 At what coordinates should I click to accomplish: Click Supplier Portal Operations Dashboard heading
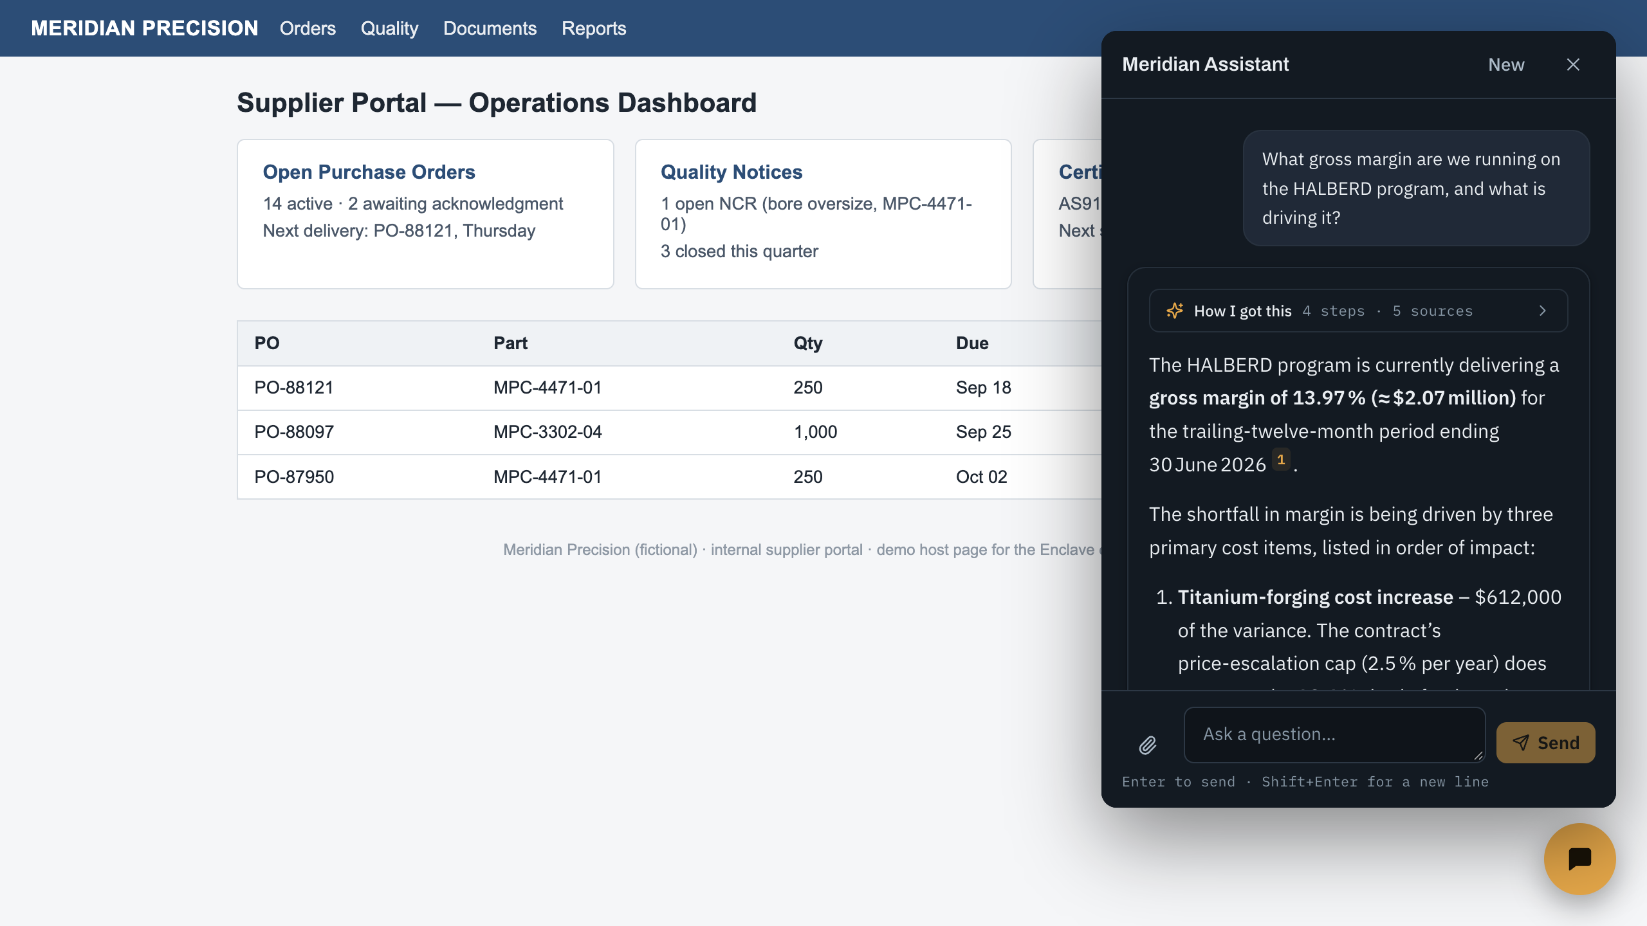coord(497,103)
